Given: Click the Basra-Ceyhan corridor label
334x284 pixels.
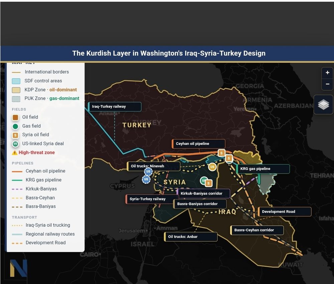Looking at the screenshot, I should tap(257, 230).
